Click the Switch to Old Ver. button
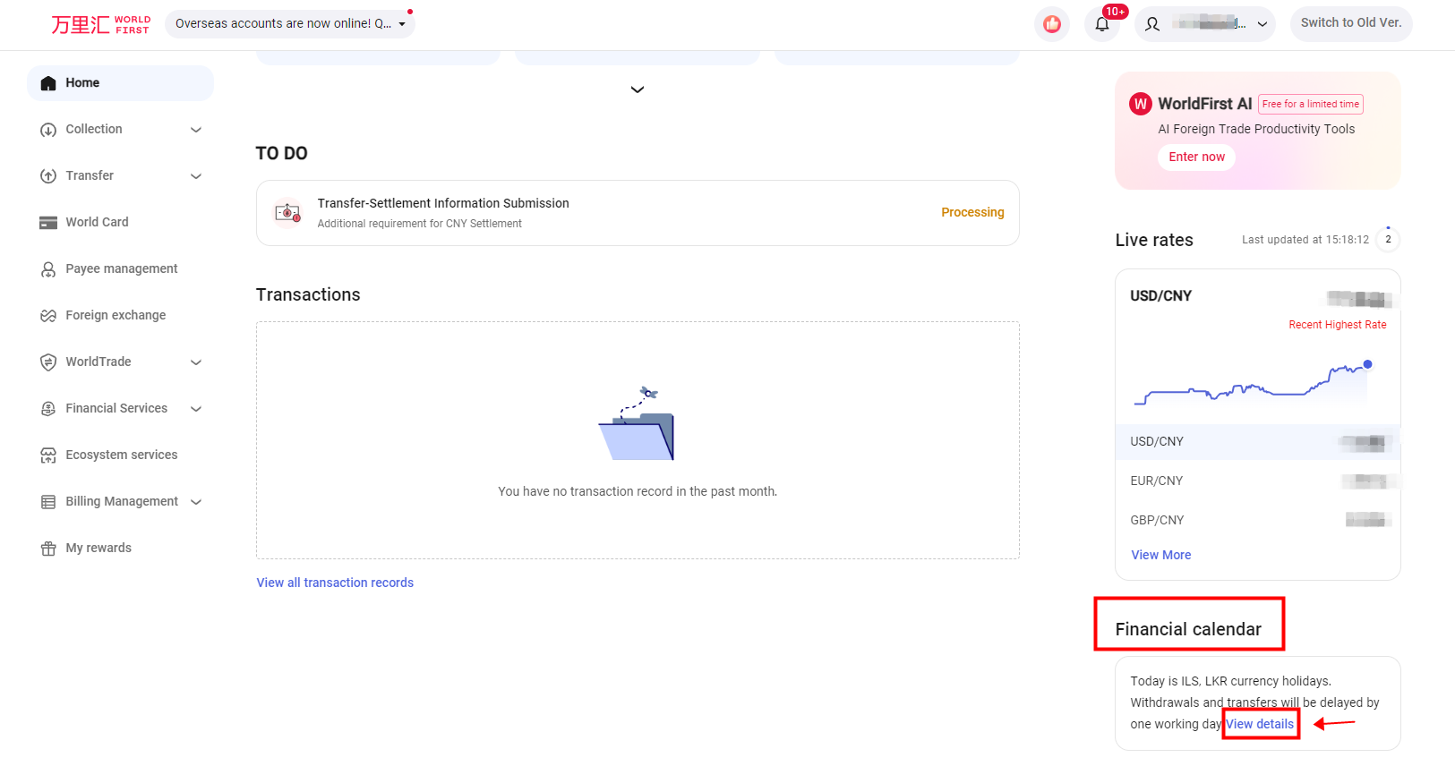 tap(1350, 23)
